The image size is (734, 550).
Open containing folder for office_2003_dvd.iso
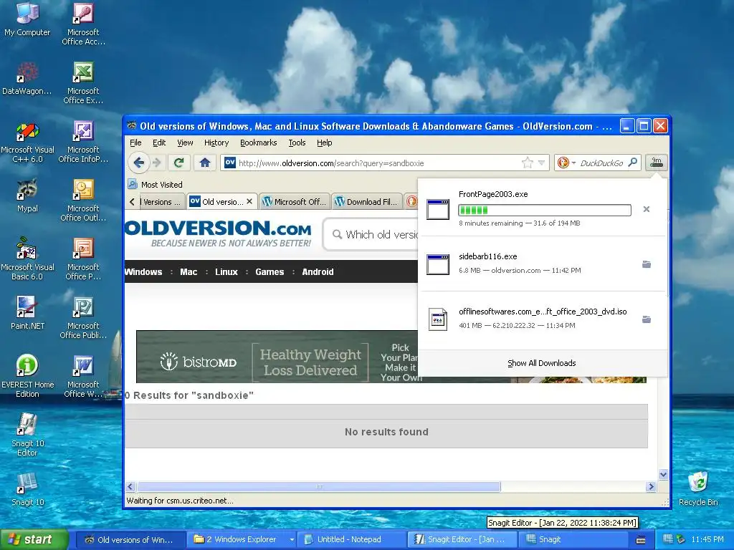click(x=647, y=319)
